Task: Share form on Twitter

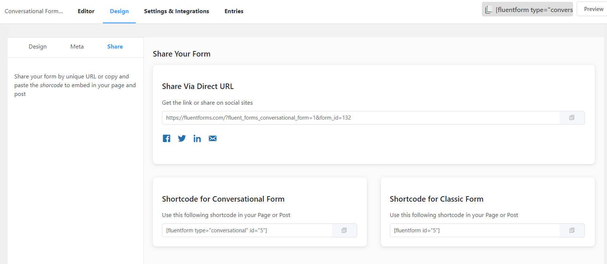Action: point(182,139)
